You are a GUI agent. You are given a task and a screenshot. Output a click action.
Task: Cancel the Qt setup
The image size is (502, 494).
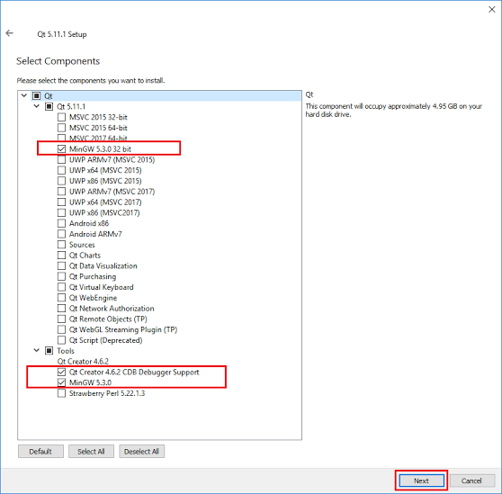tap(472, 481)
